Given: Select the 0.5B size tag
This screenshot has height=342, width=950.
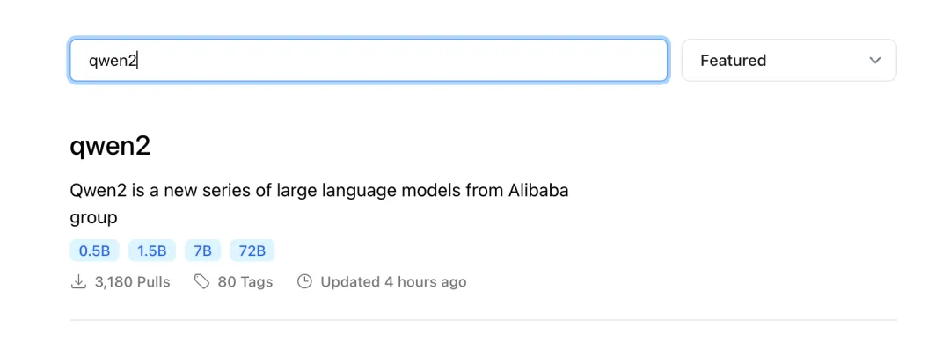Looking at the screenshot, I should point(94,251).
